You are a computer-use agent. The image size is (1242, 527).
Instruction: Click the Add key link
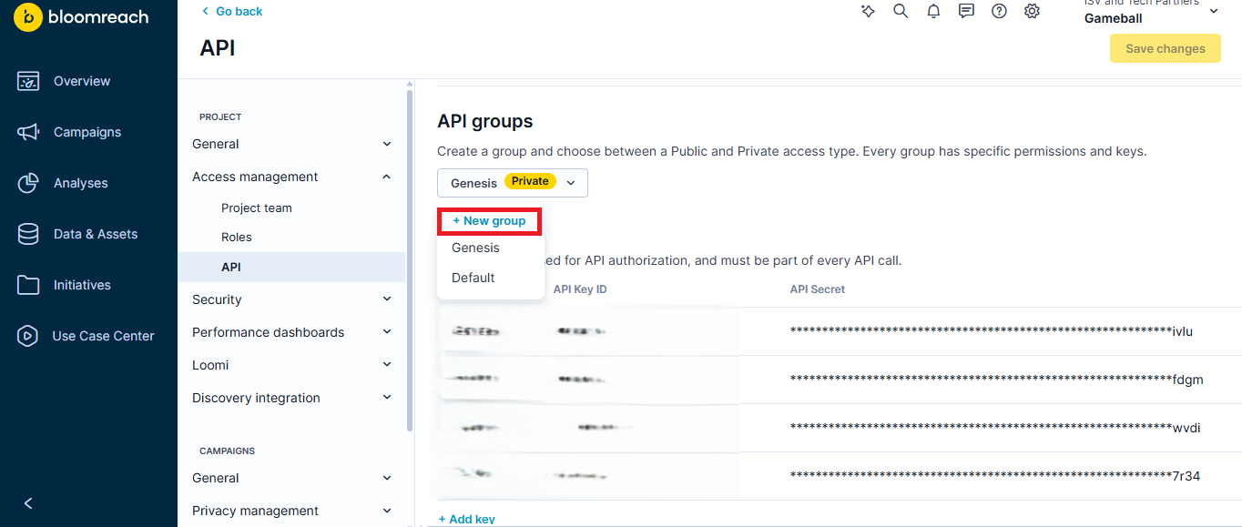tap(467, 519)
